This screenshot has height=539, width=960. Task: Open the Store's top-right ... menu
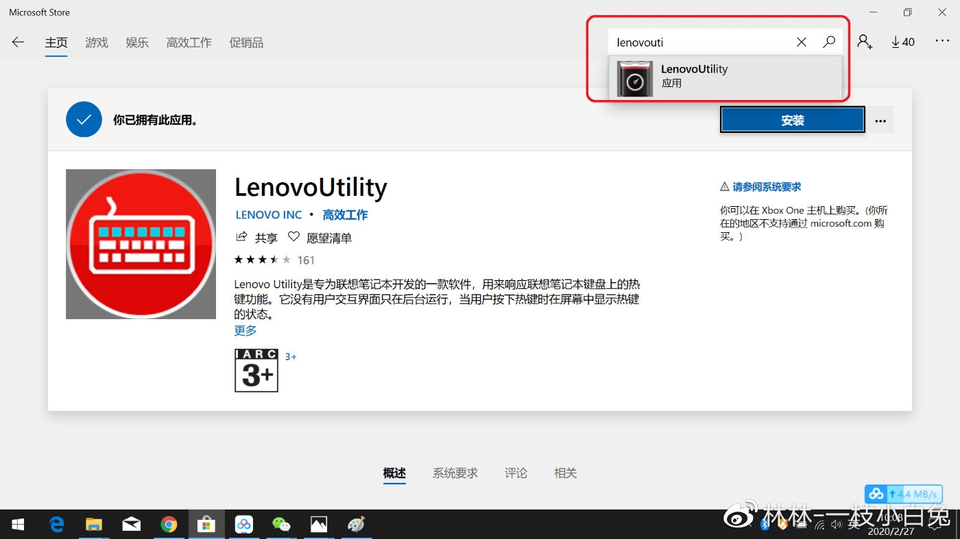point(943,42)
